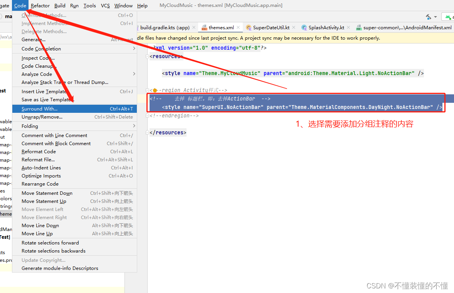
Task: Choose Generate... entry
Action: (75, 39)
